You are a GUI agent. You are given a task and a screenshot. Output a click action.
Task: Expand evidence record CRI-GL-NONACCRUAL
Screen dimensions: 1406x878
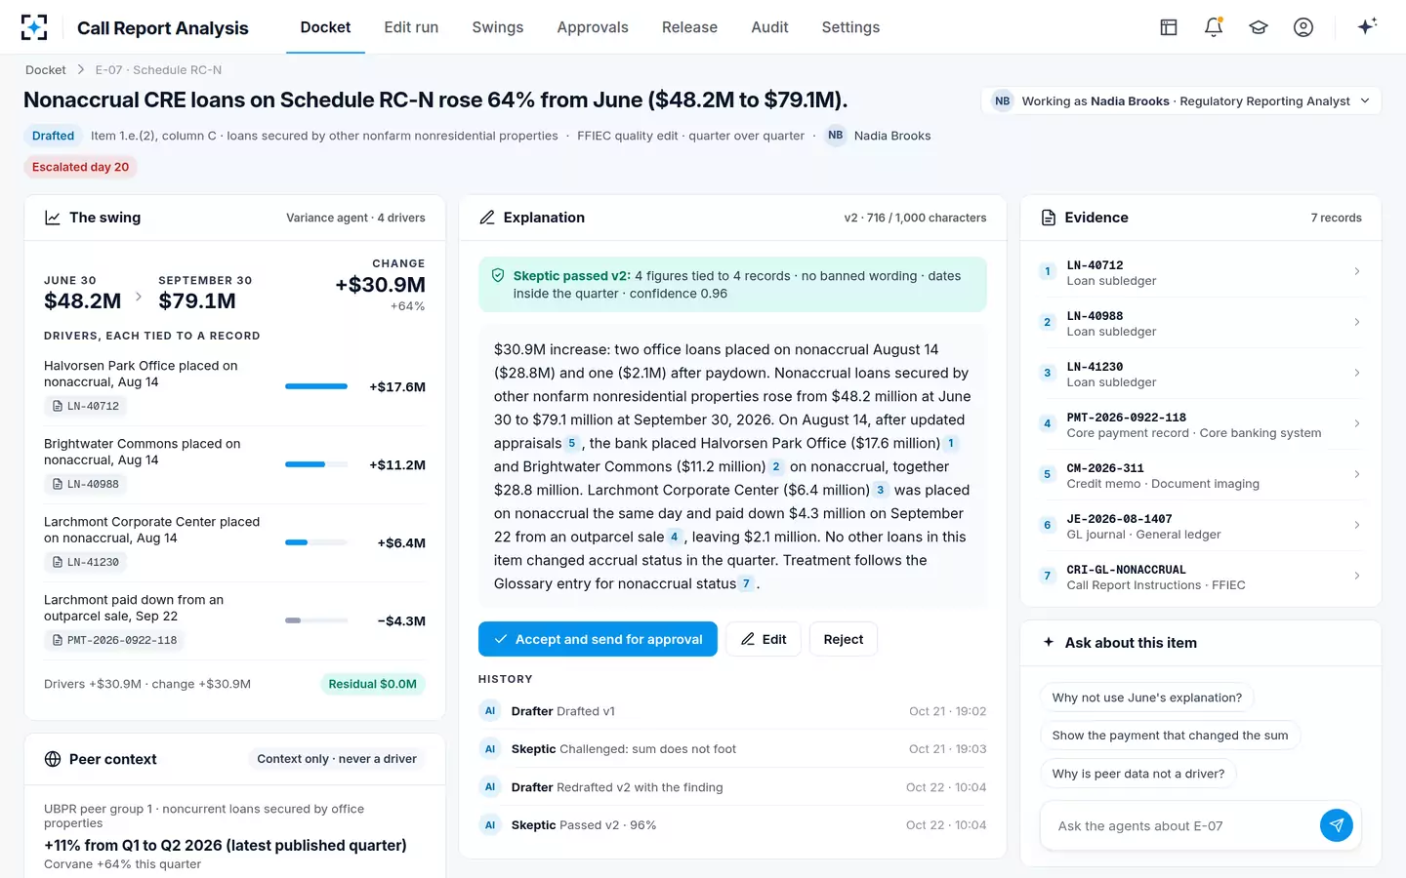[1201, 577]
